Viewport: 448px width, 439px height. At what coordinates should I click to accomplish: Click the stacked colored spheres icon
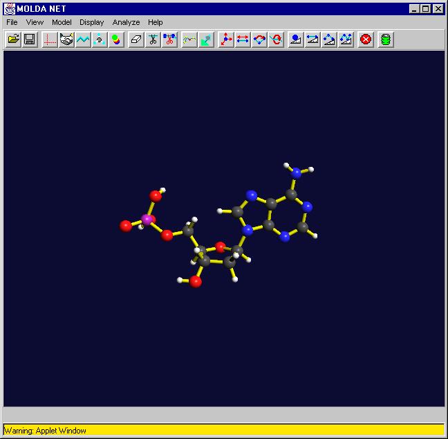point(116,39)
